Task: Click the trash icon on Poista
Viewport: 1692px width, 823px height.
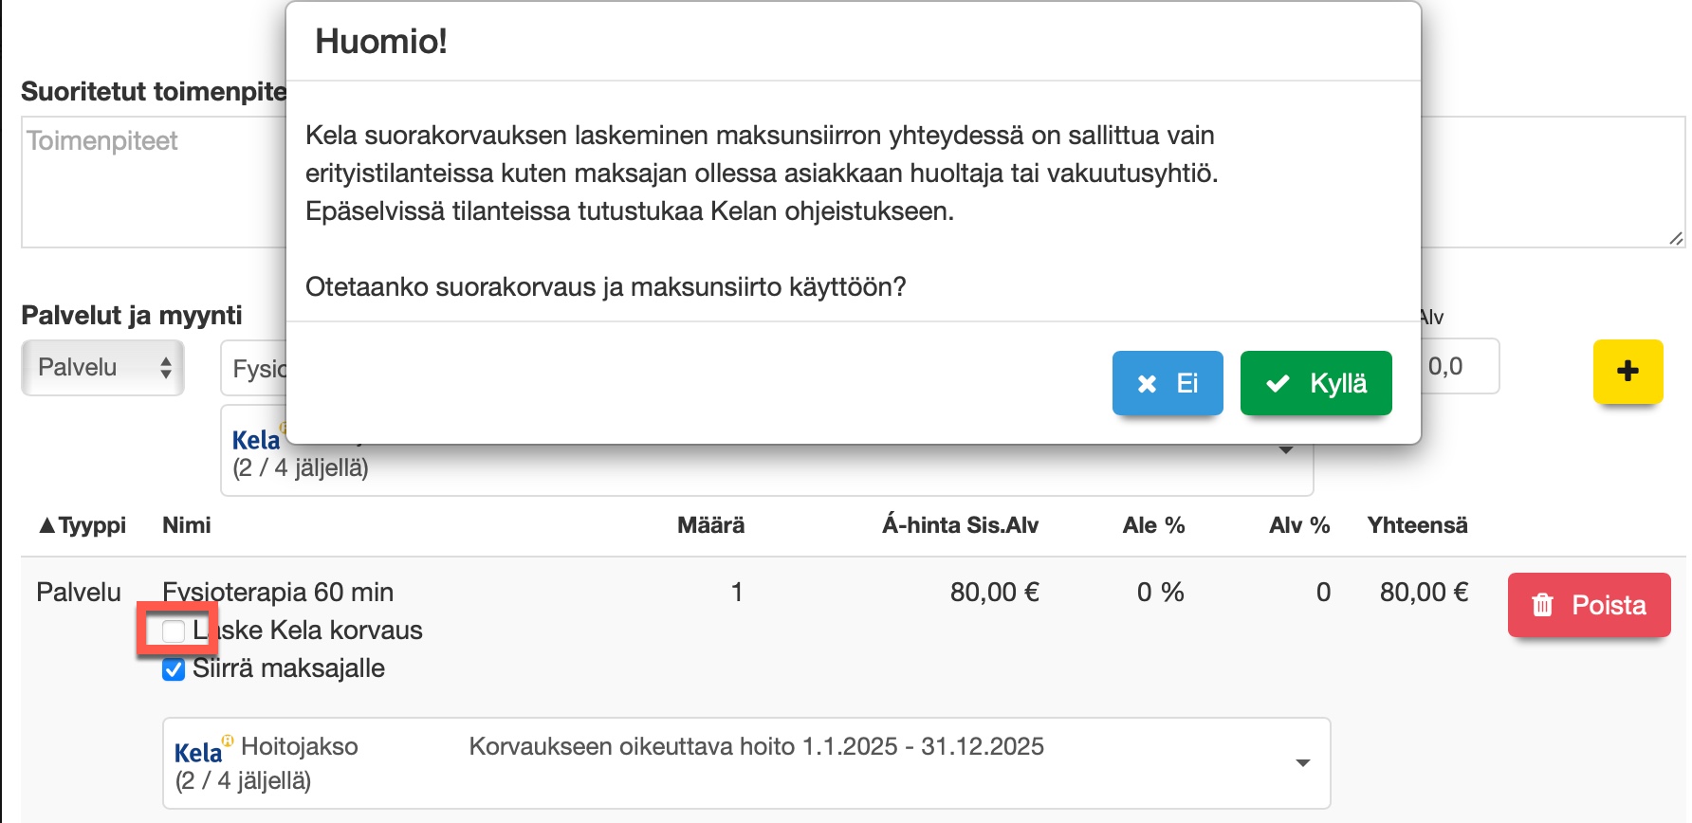Action: [1543, 605]
